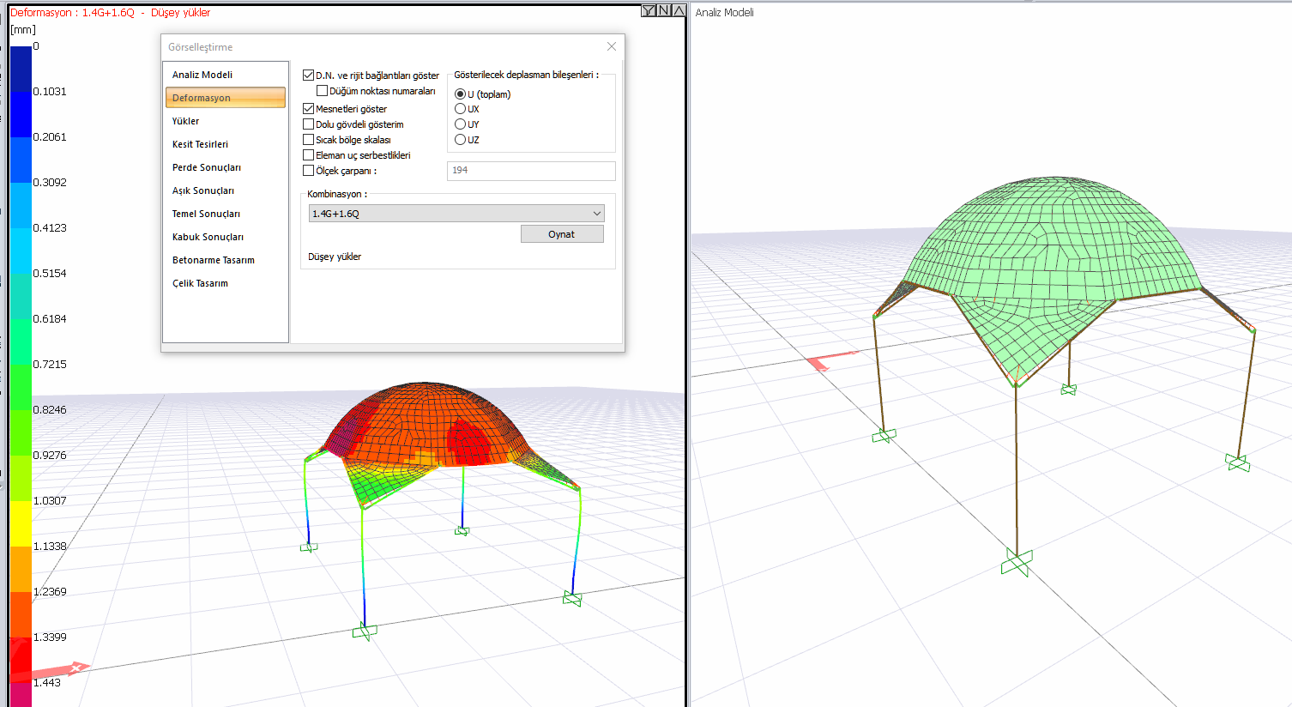Click the caret-up icon in view corner
This screenshot has width=1292, height=707.
(679, 10)
